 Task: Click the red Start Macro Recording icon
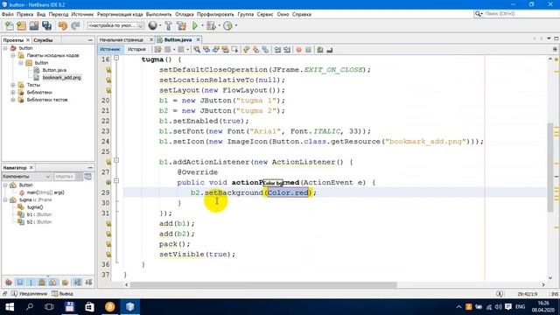point(299,50)
